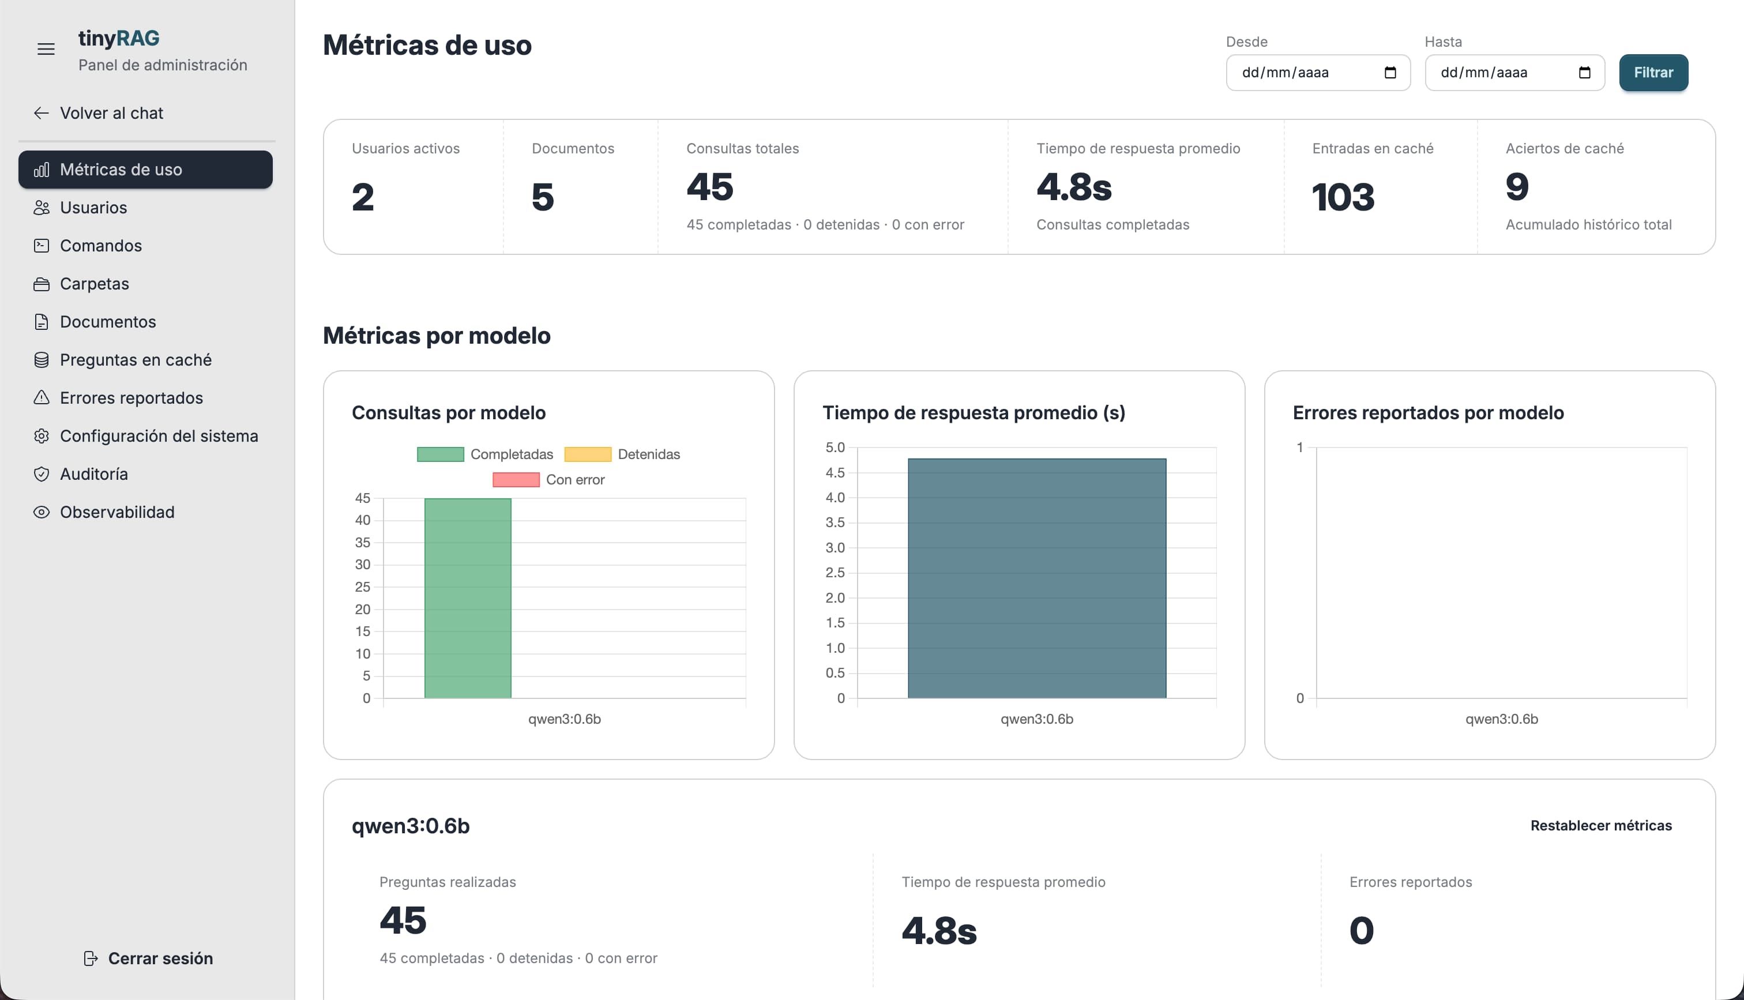Click the gear icon for Configuración del sistema

(x=41, y=436)
